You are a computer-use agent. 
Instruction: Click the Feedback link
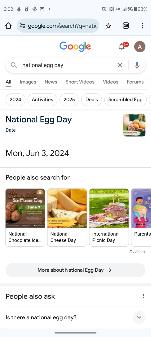137,252
